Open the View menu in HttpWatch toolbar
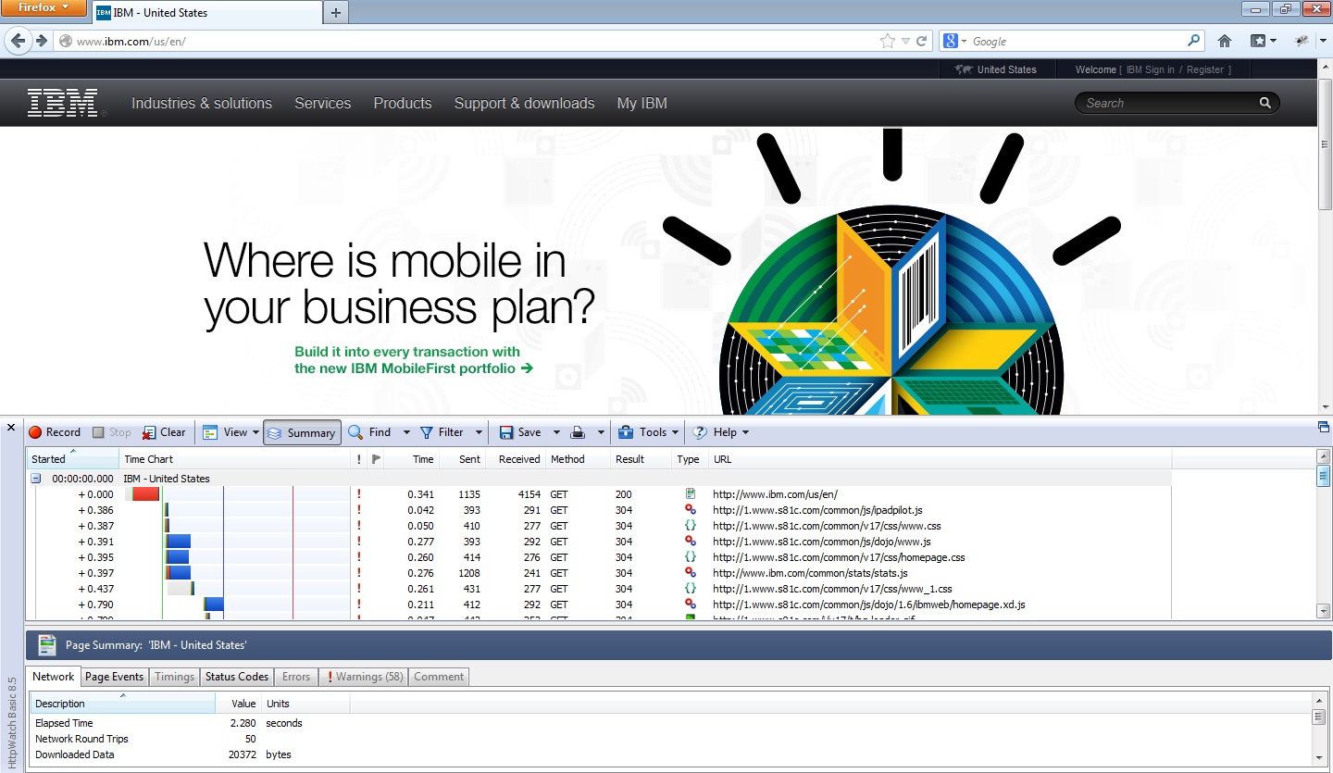 click(x=231, y=432)
